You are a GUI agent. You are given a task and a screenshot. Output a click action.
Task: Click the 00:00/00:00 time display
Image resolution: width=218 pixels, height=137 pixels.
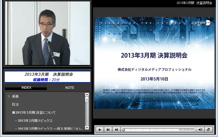186,130
